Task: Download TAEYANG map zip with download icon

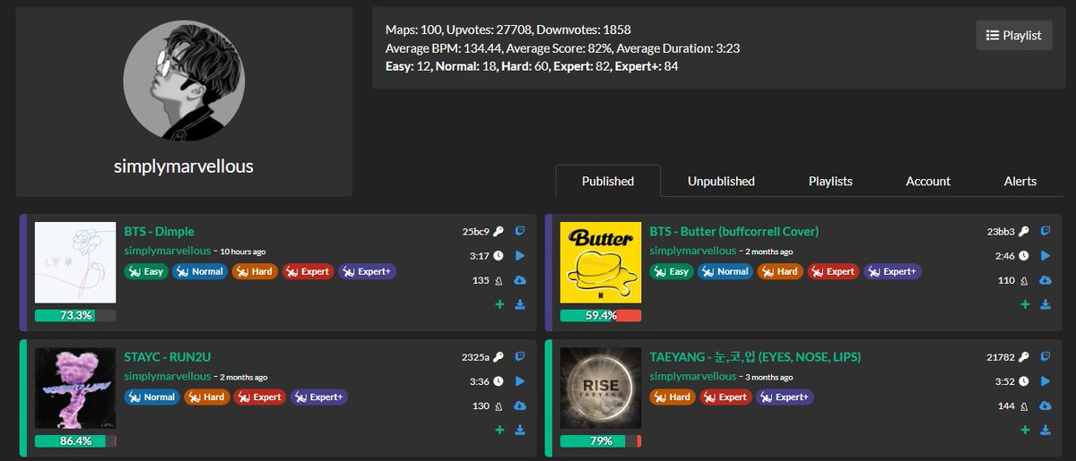Action: pyautogui.click(x=1046, y=430)
